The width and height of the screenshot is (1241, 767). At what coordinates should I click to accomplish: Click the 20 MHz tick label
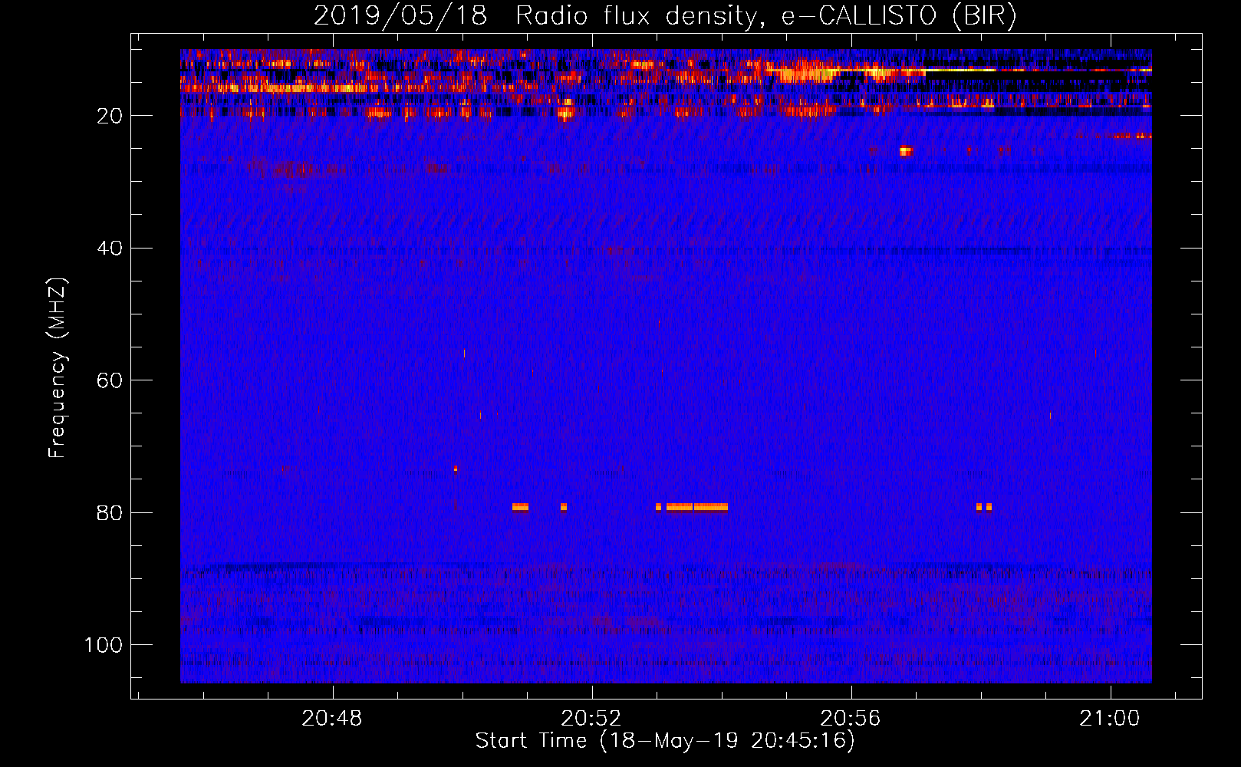[110, 116]
